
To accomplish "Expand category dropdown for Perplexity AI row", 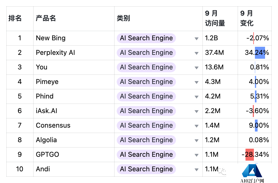I will [196, 53].
